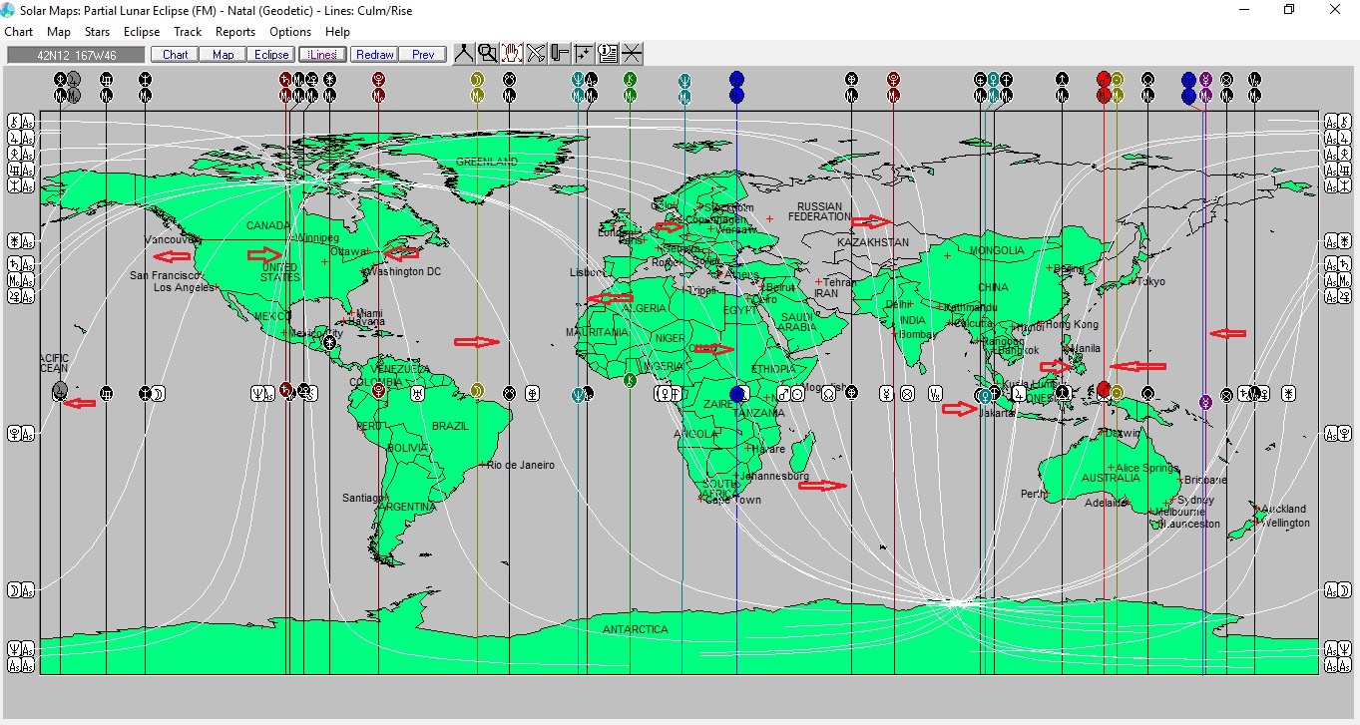This screenshot has width=1360, height=725.
Task: Open the Options menu
Action: (x=290, y=32)
